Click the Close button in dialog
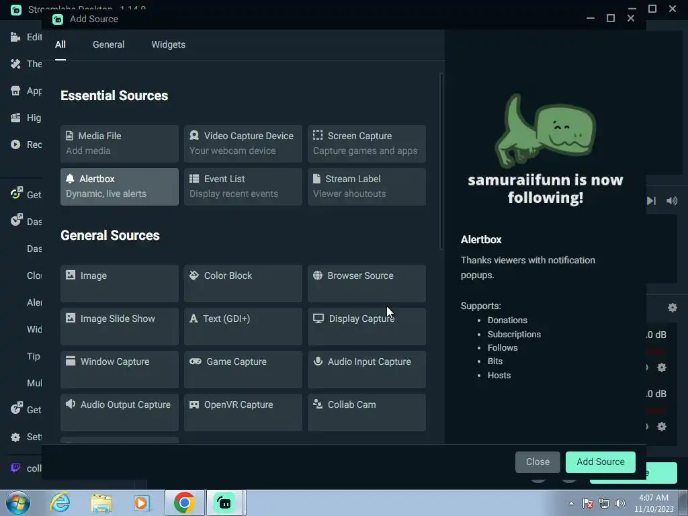Screen dimensions: 688x516 click(537, 462)
